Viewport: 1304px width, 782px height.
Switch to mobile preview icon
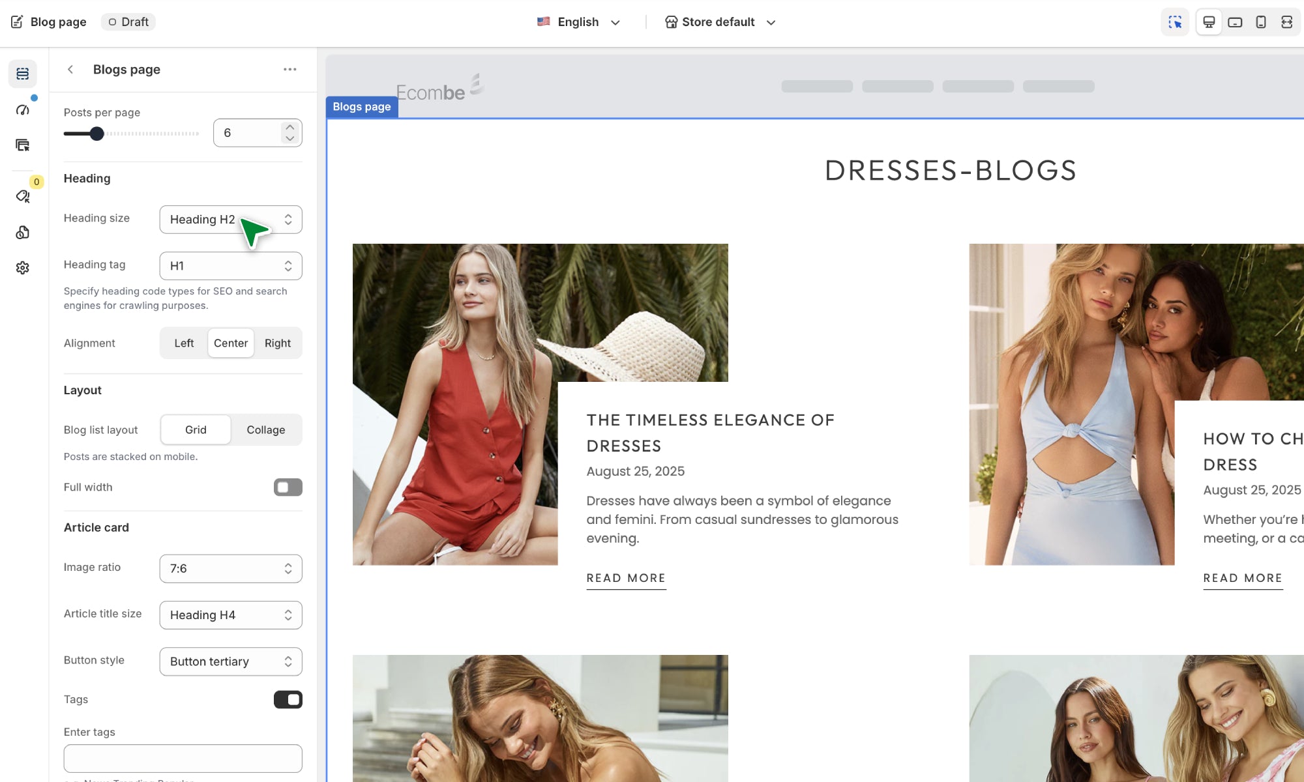click(1261, 22)
